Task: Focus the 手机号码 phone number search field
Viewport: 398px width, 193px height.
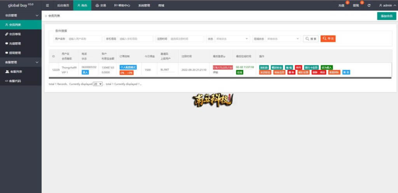Action: 136,39
